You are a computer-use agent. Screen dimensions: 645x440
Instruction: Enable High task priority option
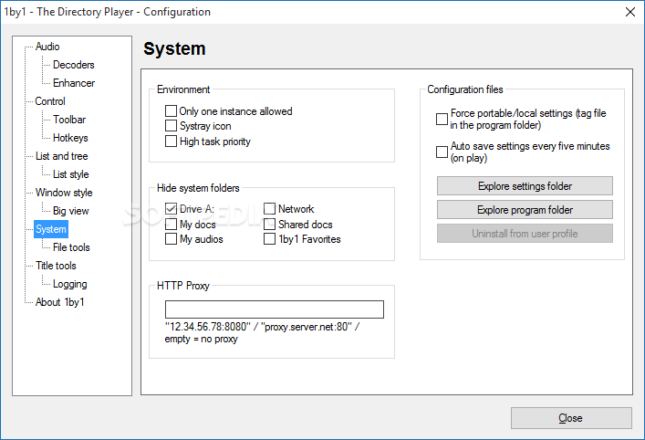coord(171,141)
